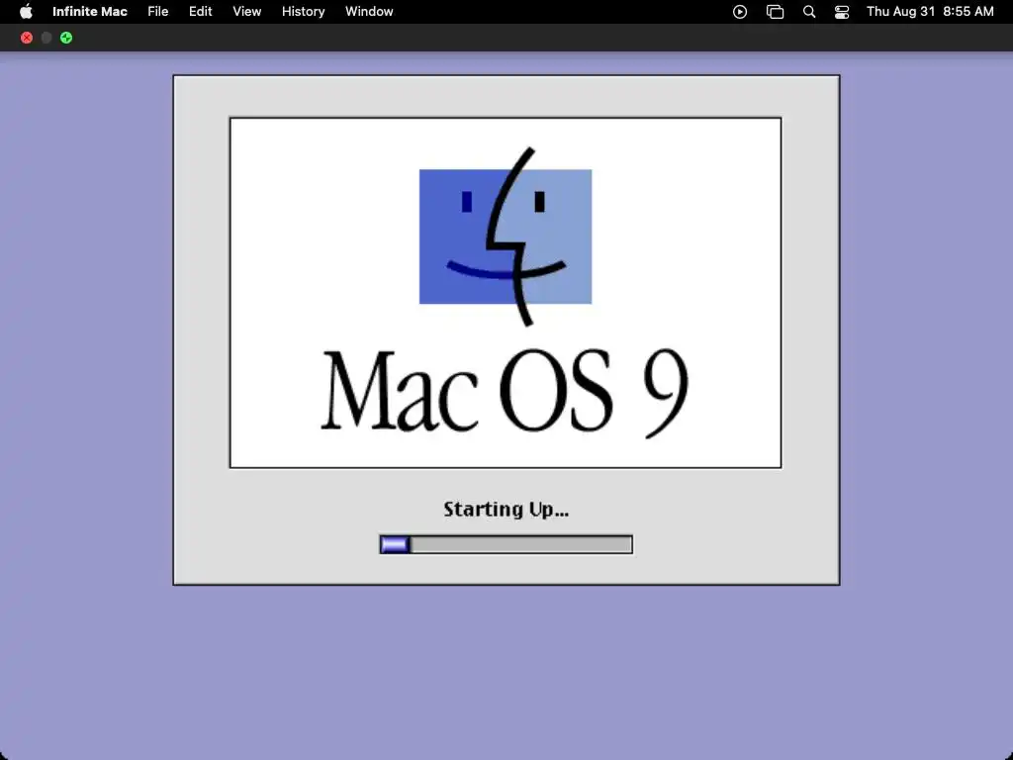The image size is (1013, 760).
Task: Click the green full-screen window button
Action: tap(66, 38)
